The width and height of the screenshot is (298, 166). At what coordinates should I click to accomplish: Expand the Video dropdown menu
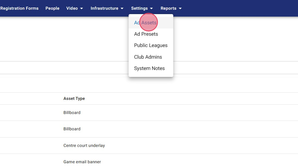(75, 8)
